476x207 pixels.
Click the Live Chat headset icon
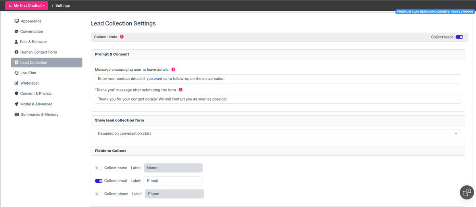(17, 73)
